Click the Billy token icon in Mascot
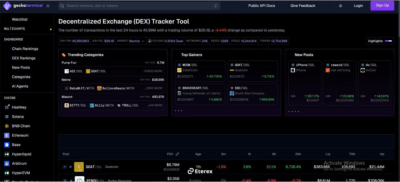The image size is (400, 182). pos(92,105)
